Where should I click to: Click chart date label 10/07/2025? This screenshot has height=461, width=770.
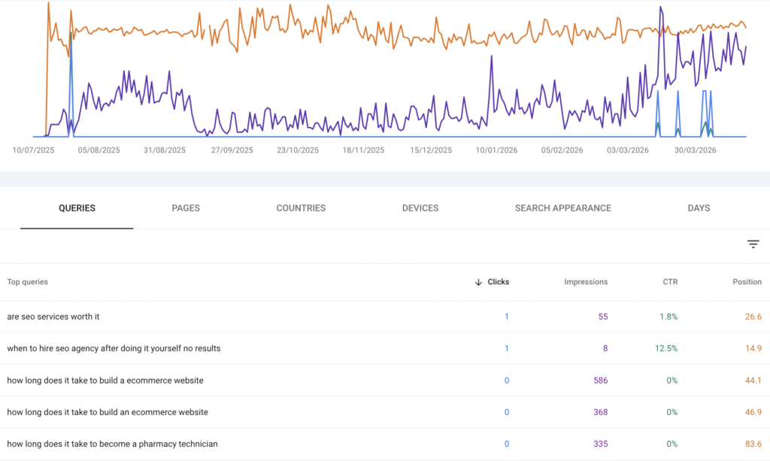click(x=33, y=150)
